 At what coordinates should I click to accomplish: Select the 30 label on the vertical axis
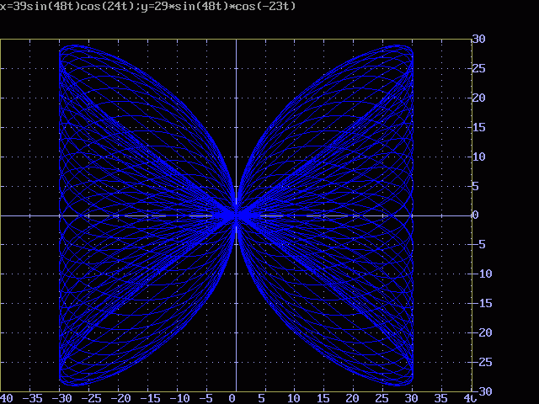pos(478,39)
